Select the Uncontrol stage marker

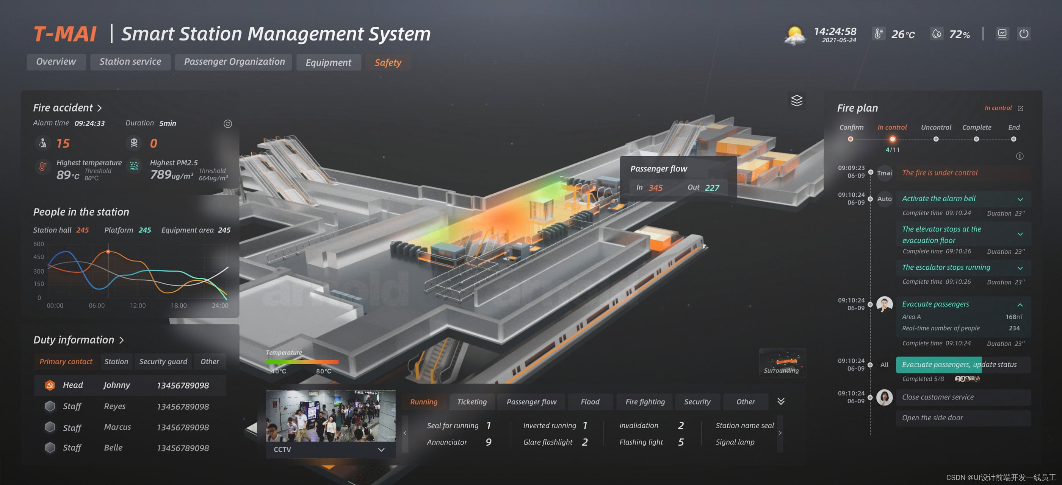coord(936,139)
